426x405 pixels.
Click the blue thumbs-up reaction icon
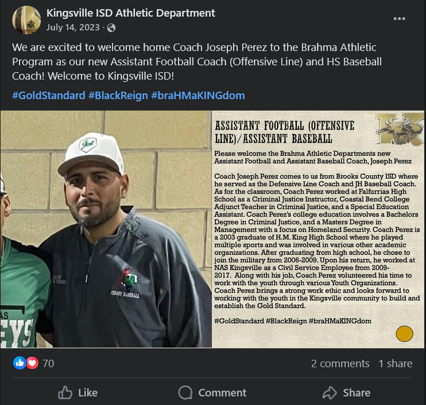pos(20,363)
